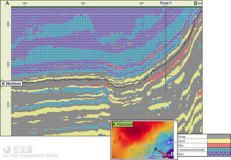Click trace number 200 on top axis
The image size is (231, 160).
coord(25,3)
